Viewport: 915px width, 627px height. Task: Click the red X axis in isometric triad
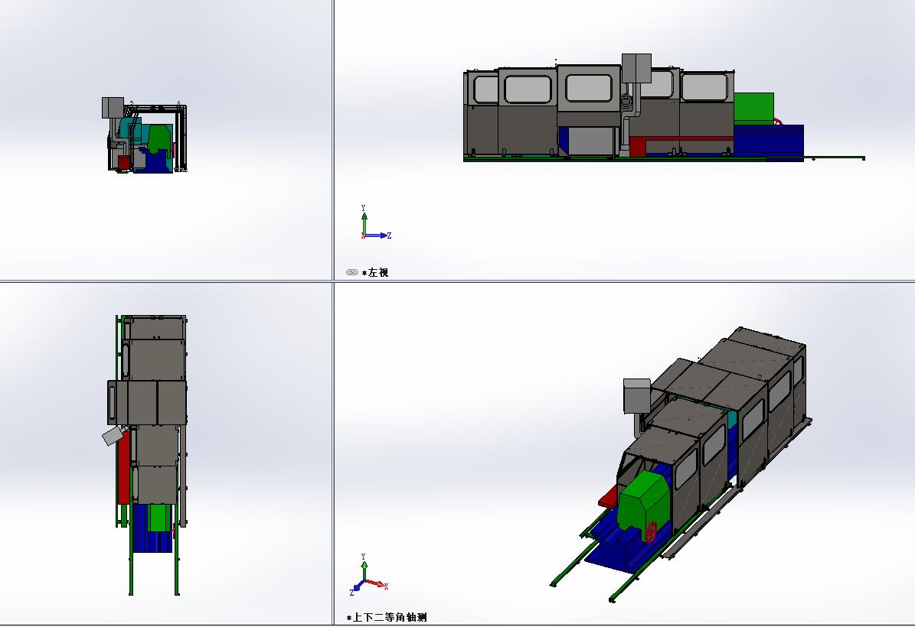[x=377, y=583]
